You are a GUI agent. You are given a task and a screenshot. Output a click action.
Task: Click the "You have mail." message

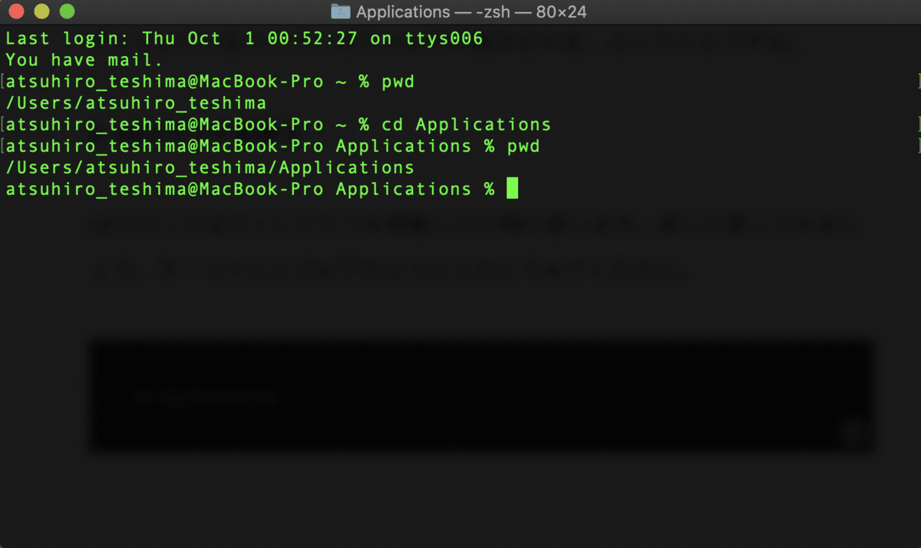tap(84, 60)
